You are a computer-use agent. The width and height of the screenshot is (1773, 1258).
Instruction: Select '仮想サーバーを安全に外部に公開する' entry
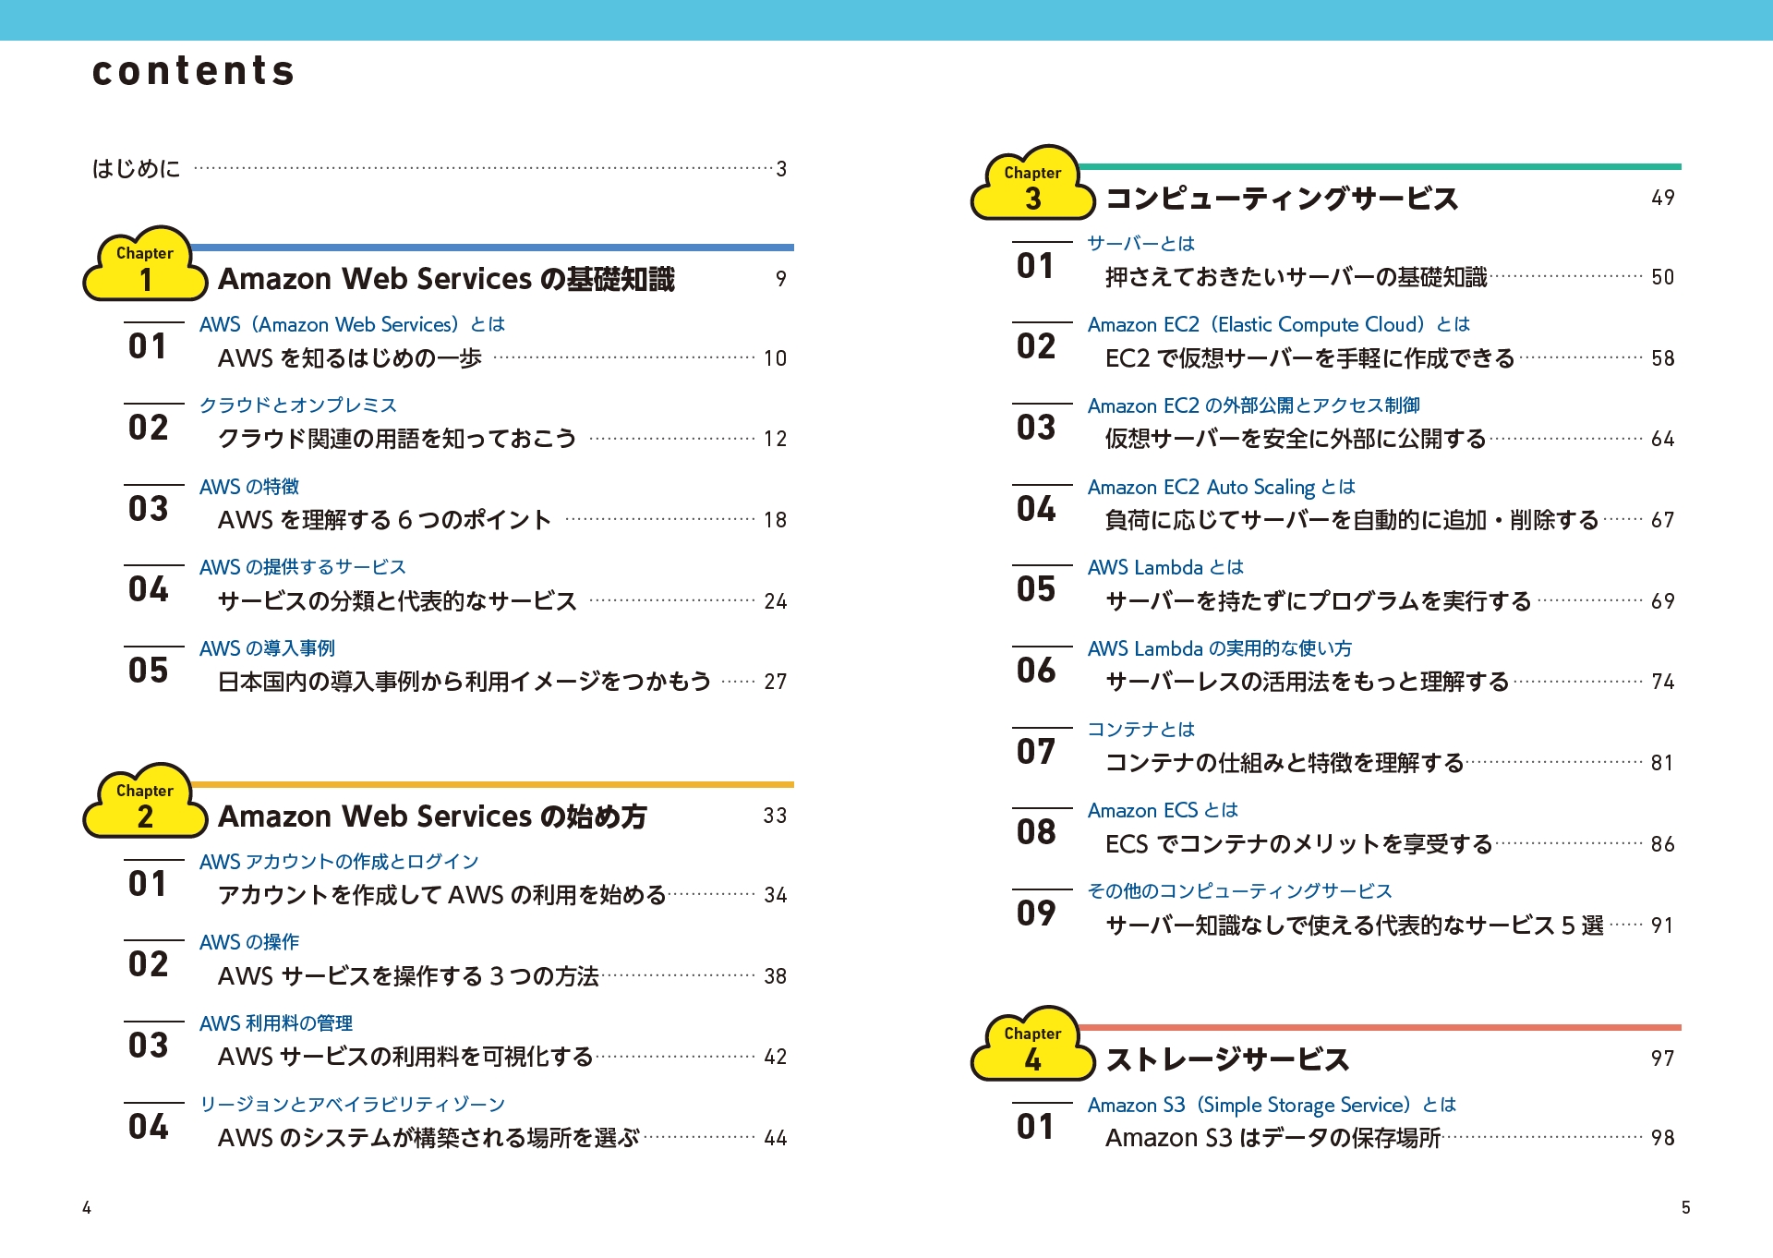click(1296, 438)
